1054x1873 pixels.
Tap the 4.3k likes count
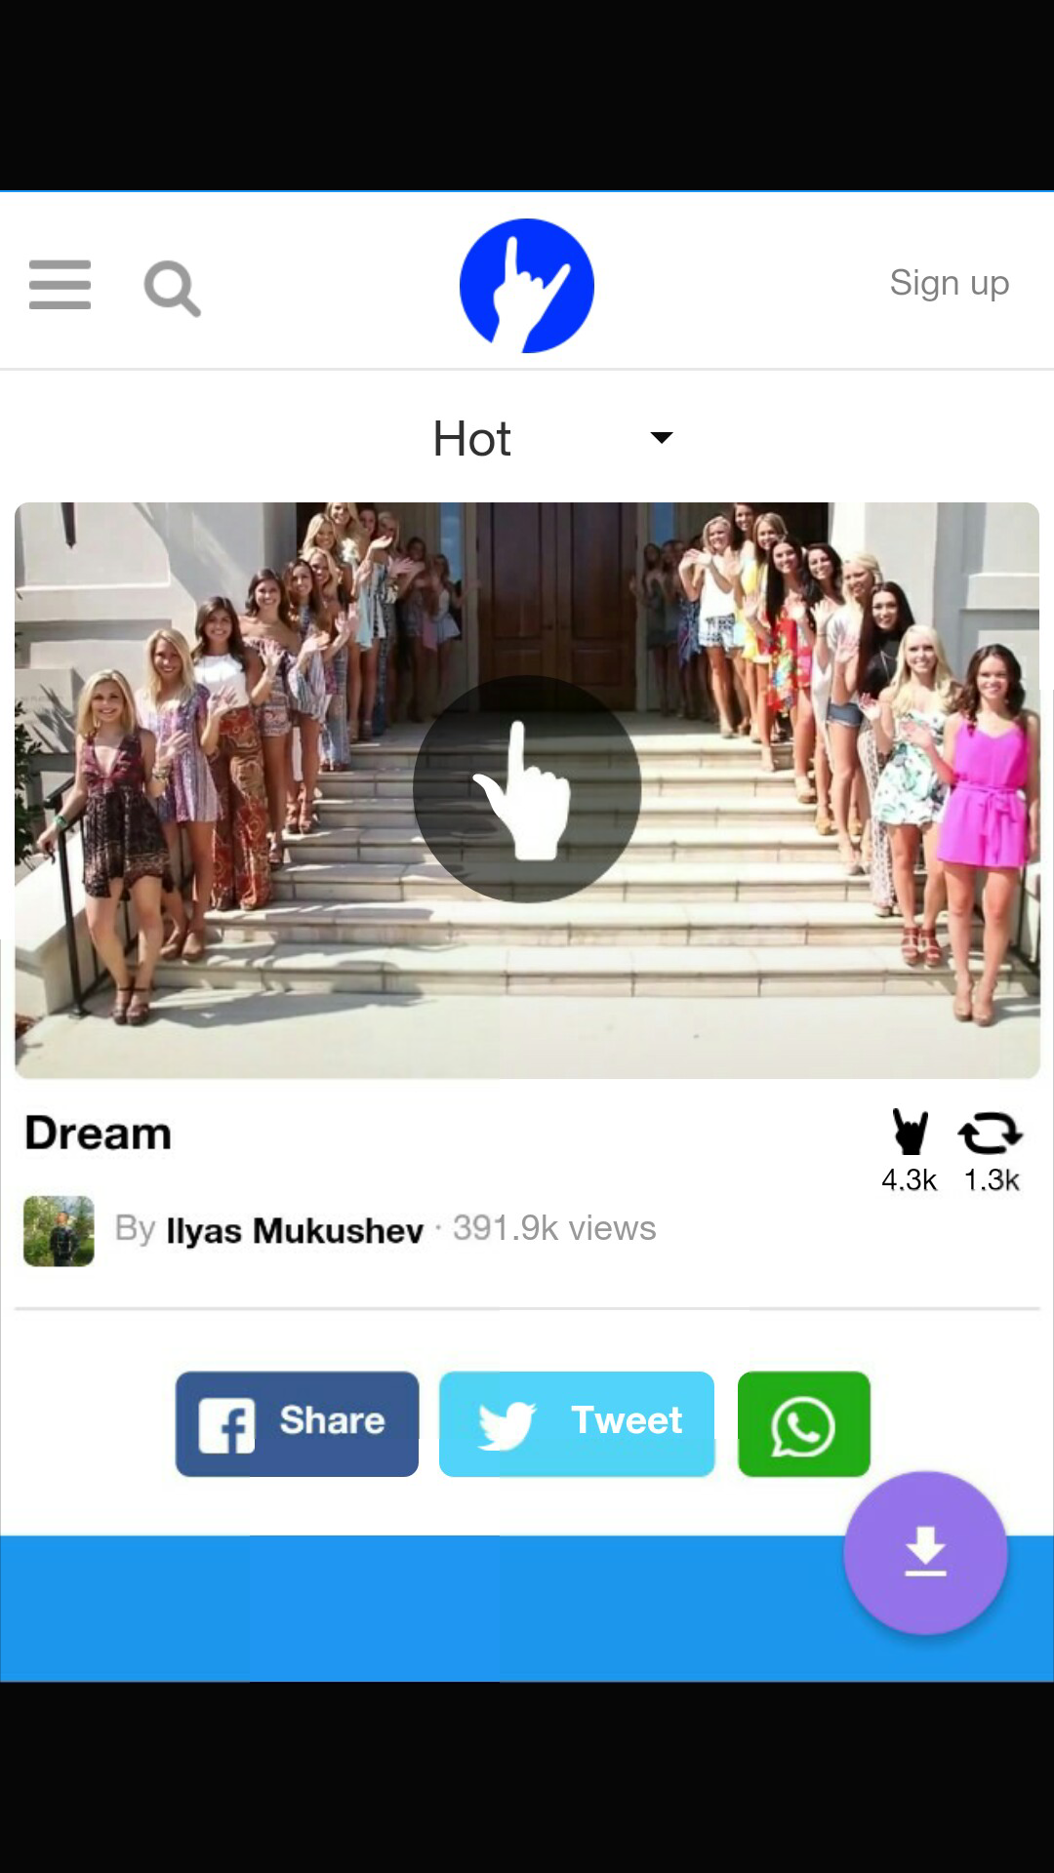tap(909, 1180)
